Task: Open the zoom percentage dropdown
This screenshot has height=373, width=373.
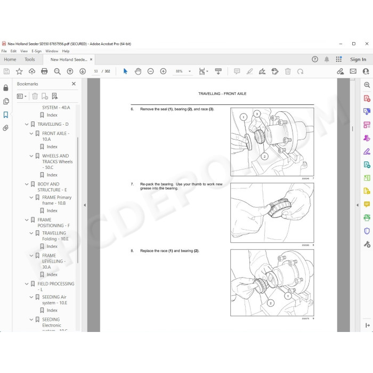Action: tap(190, 71)
